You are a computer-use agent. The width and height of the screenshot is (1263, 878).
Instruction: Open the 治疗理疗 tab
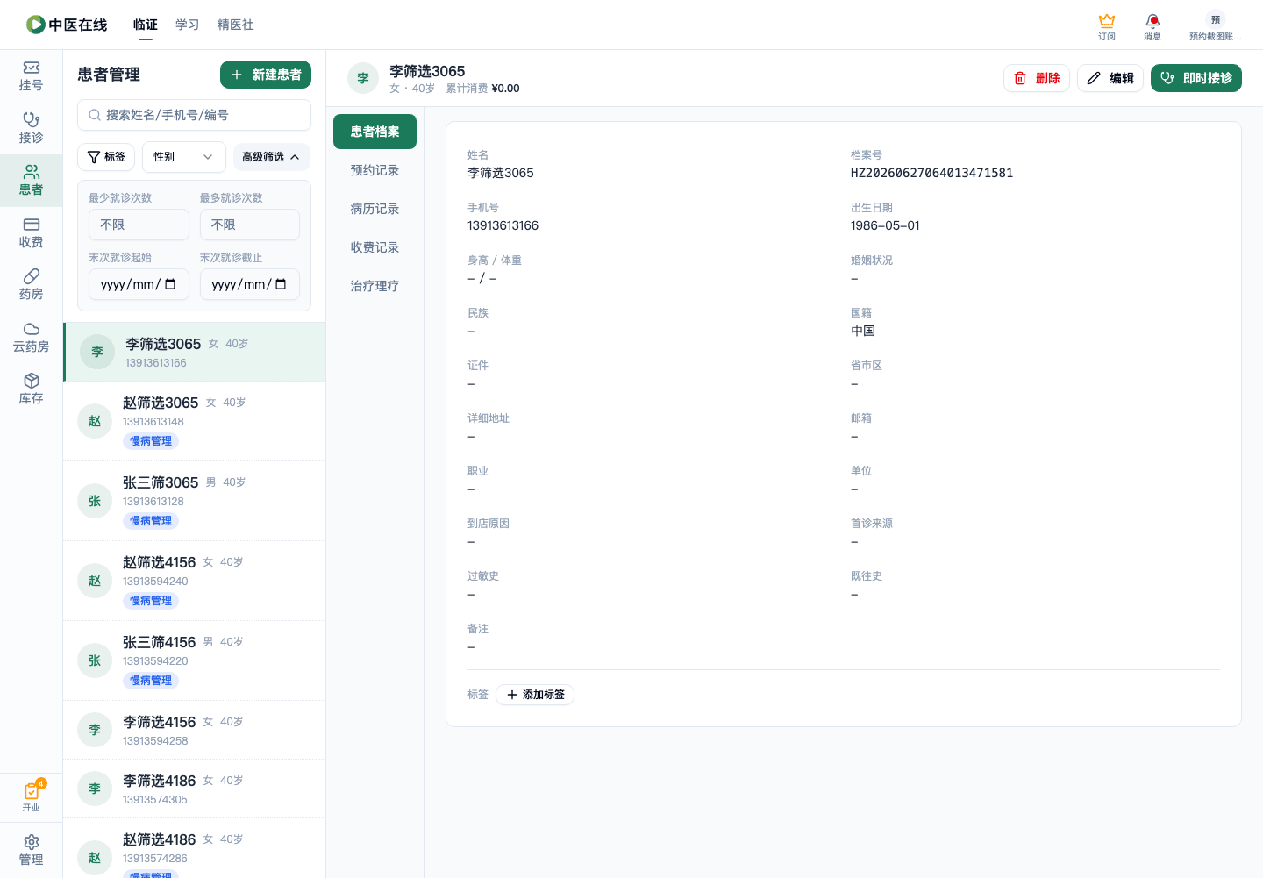click(x=375, y=286)
